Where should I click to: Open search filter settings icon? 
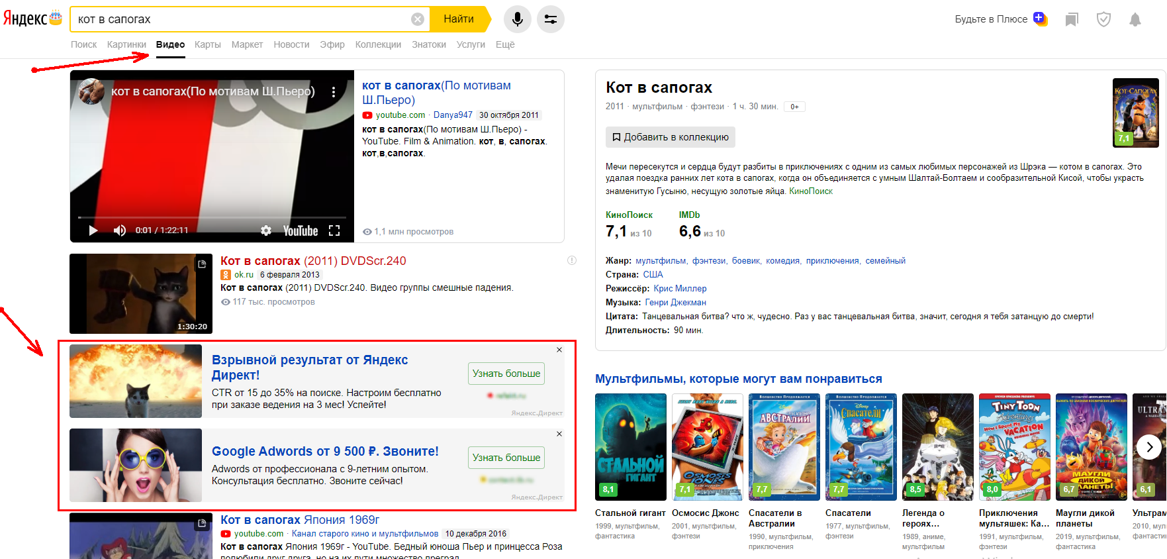pos(551,19)
